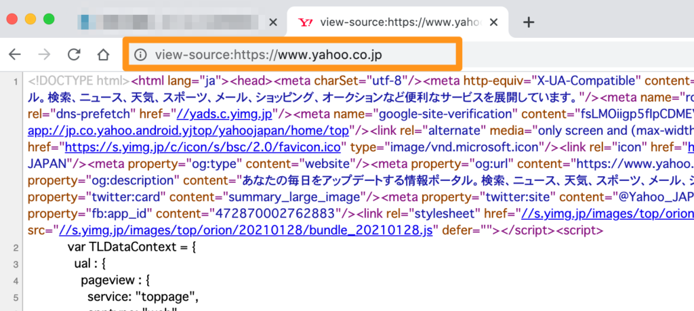Click the red close window button
The width and height of the screenshot is (694, 311).
[13, 19]
